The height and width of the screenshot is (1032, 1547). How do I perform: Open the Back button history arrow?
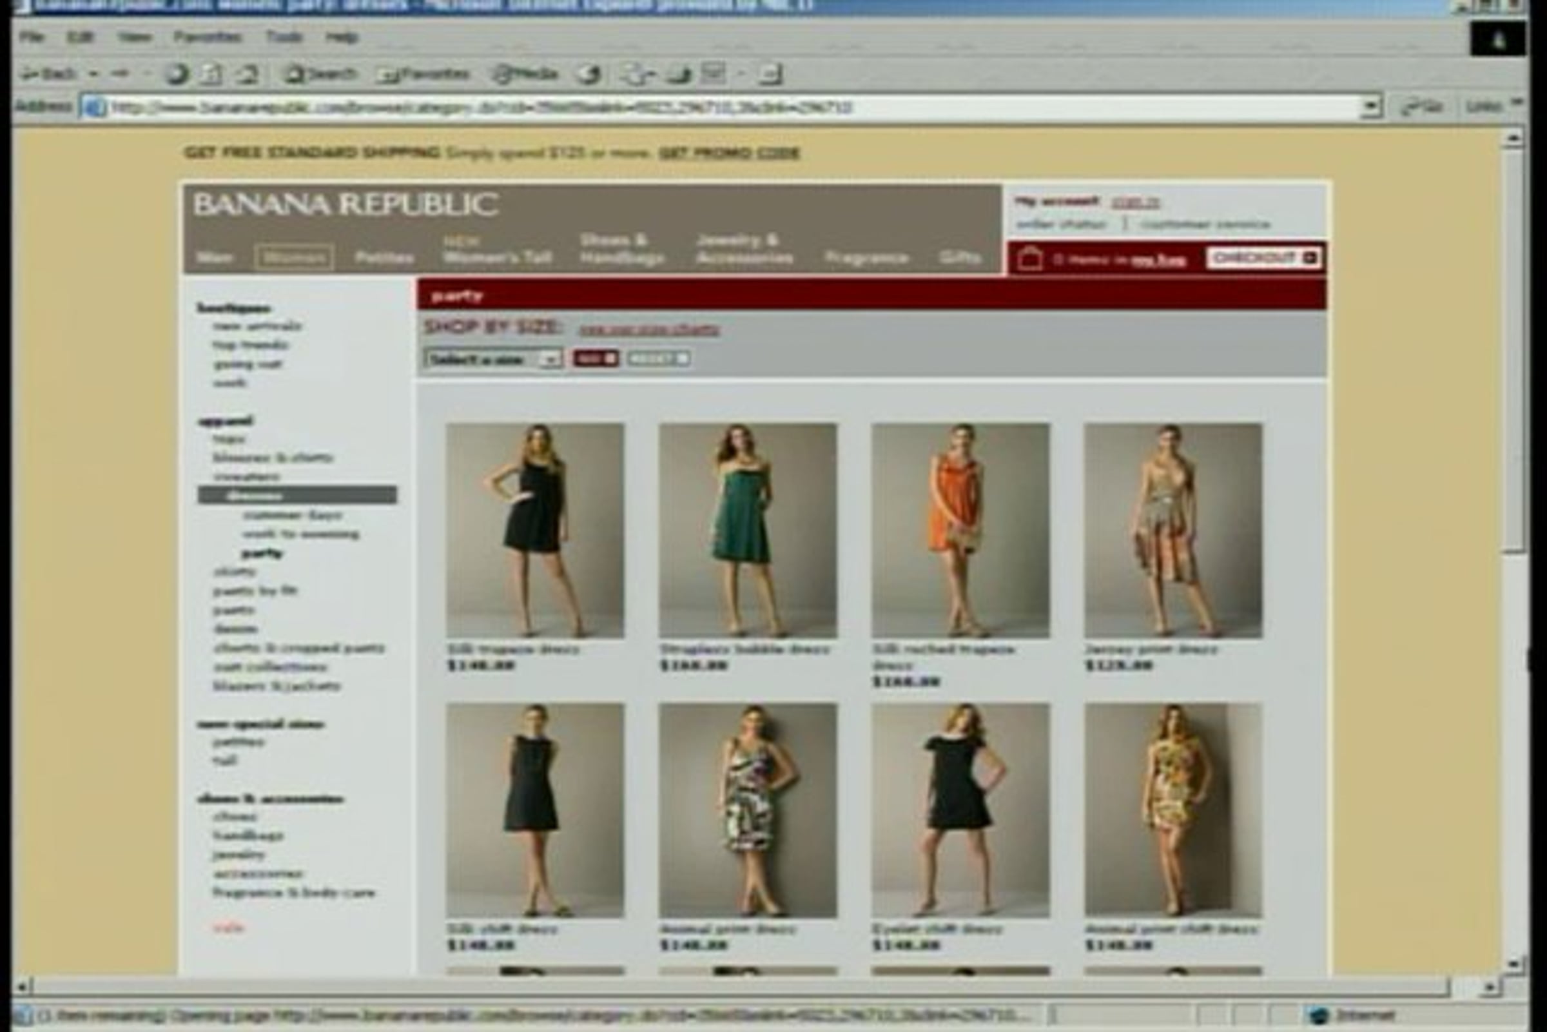pyautogui.click(x=93, y=74)
